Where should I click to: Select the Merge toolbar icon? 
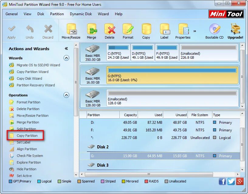92,29
